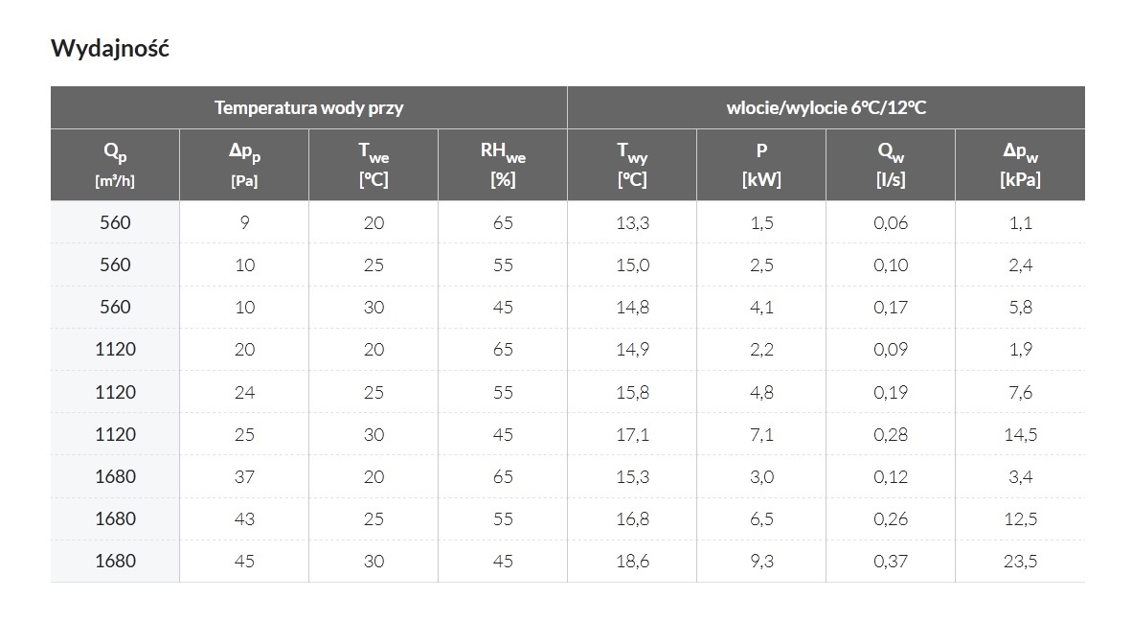Click the 0,06 l/s flow cell
The image size is (1132, 621).
[891, 222]
